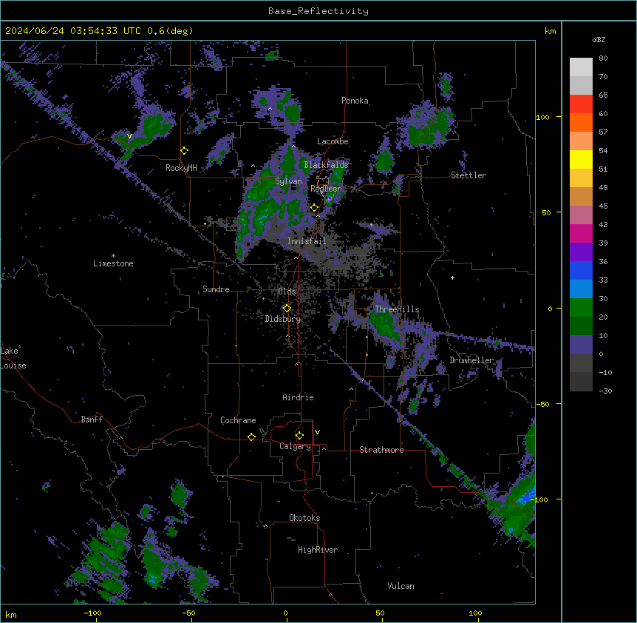This screenshot has width=637, height=623.
Task: Click the dBZ legend heading
Action: pyautogui.click(x=599, y=40)
